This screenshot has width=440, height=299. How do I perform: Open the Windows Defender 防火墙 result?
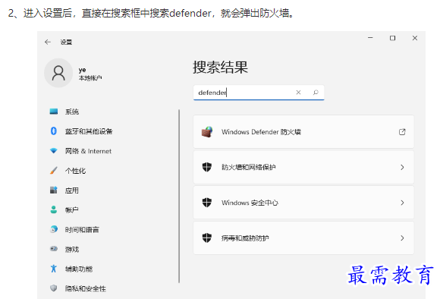pyautogui.click(x=303, y=132)
